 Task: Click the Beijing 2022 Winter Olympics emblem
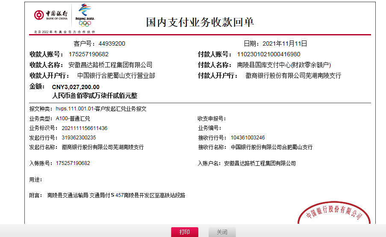[85, 13]
